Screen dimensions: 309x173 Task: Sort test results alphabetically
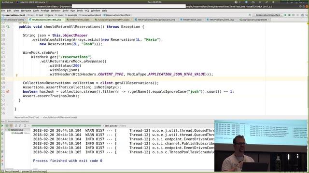pyautogui.click(x=16, y=125)
